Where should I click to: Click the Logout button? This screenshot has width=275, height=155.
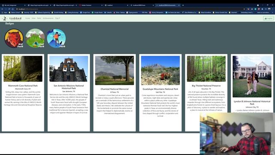pyautogui.click(x=268, y=18)
